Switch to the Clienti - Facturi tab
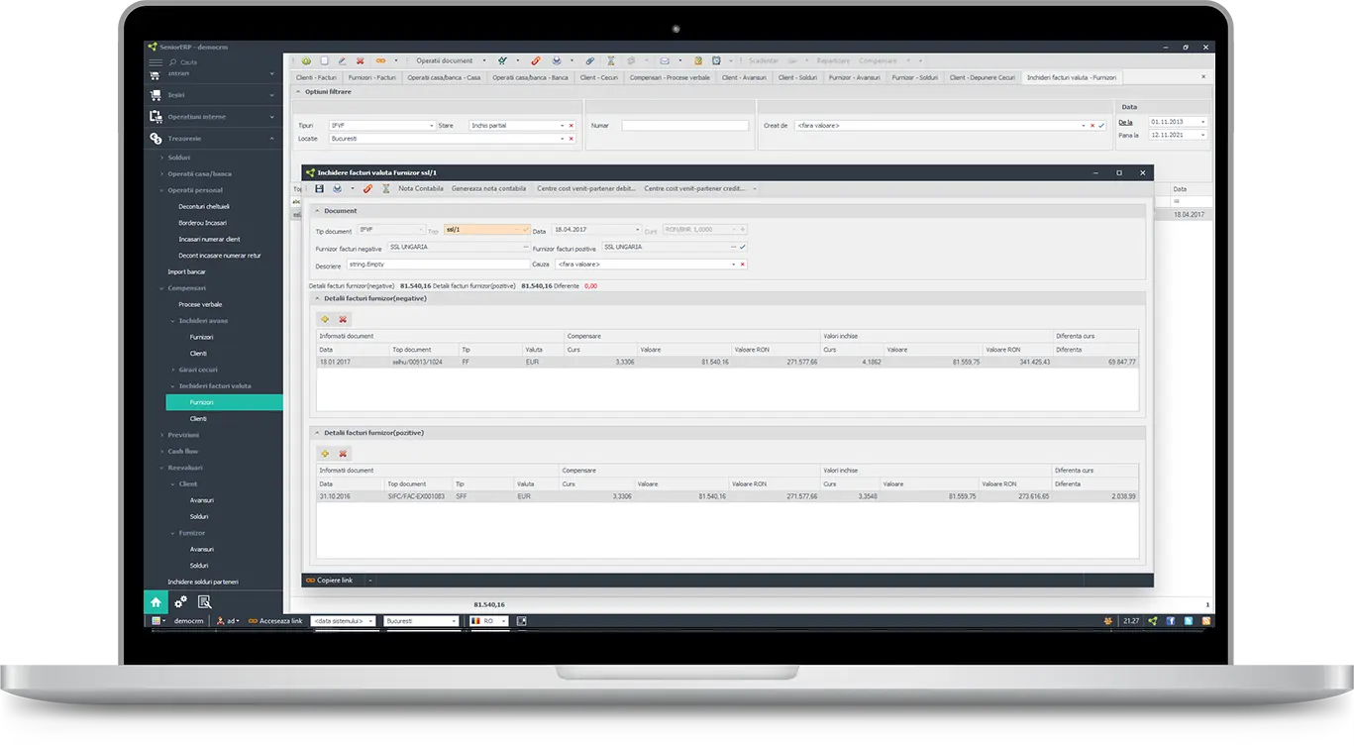Viewport: 1354px width, 746px height. [317, 77]
